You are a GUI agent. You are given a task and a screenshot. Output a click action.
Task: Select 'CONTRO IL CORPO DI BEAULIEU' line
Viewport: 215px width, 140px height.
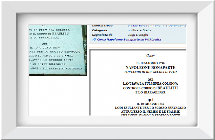click(x=150, y=88)
